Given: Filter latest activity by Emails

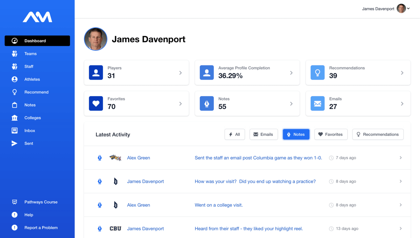Looking at the screenshot, I should 263,134.
